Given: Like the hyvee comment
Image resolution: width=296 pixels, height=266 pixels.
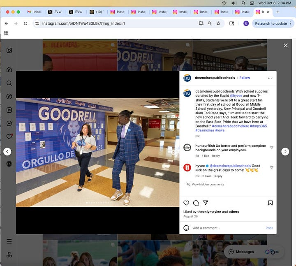Looking at the screenshot, I should 272,167.
